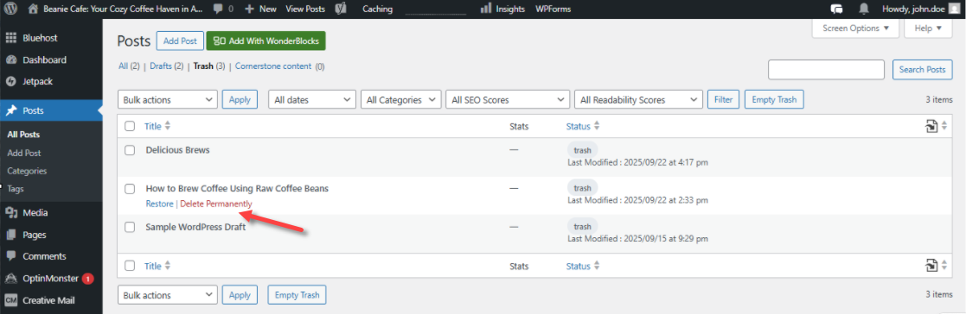
Task: Open the comments bubble showing 0
Action: (x=222, y=9)
